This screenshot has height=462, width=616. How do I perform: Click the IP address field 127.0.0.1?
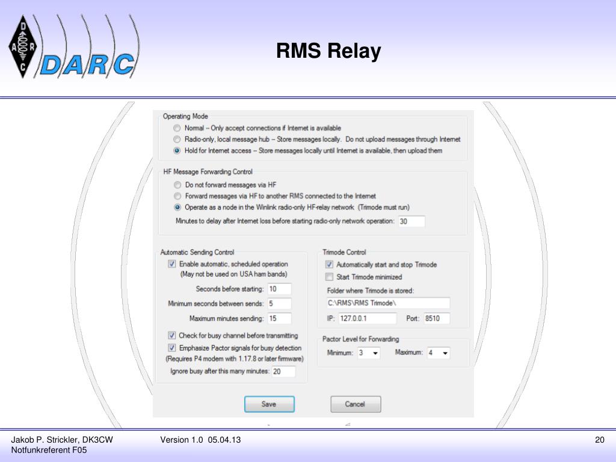368,318
